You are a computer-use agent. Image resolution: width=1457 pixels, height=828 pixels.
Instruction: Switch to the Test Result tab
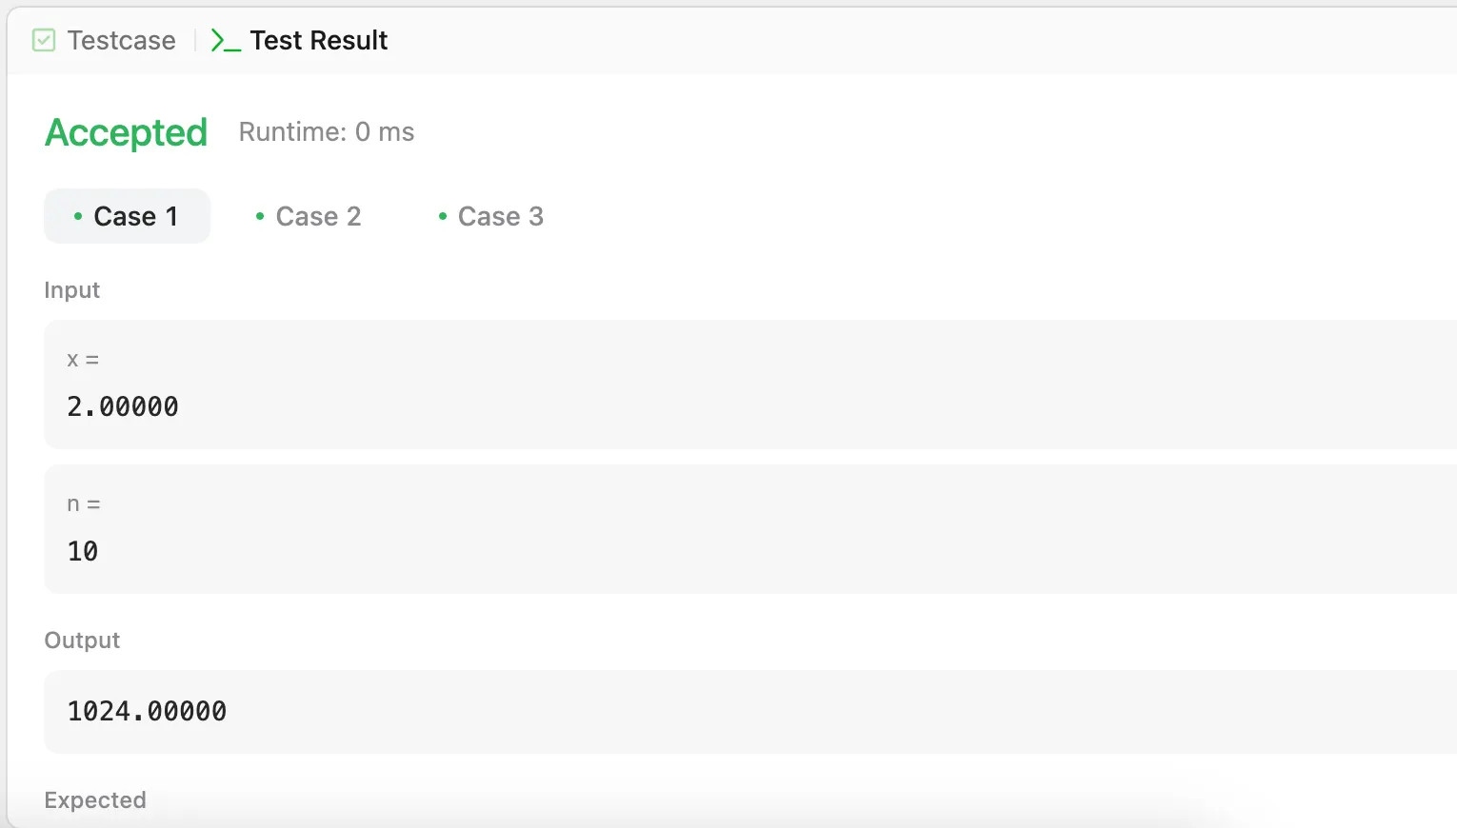click(x=299, y=40)
